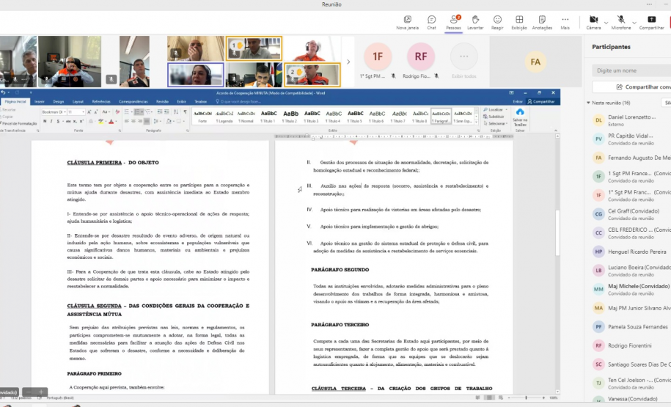Raise hand with Levantar icon
671x407 pixels.
[475, 20]
